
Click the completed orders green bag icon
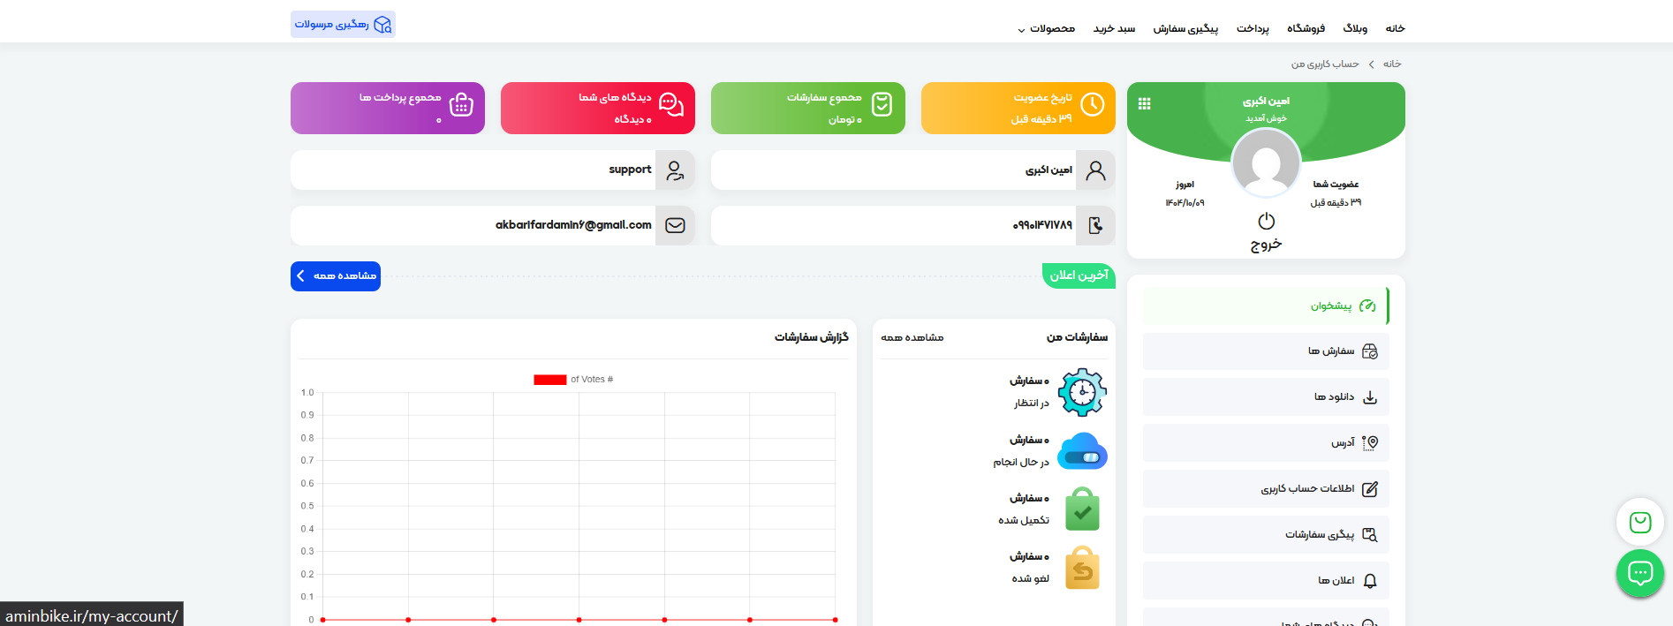1082,509
